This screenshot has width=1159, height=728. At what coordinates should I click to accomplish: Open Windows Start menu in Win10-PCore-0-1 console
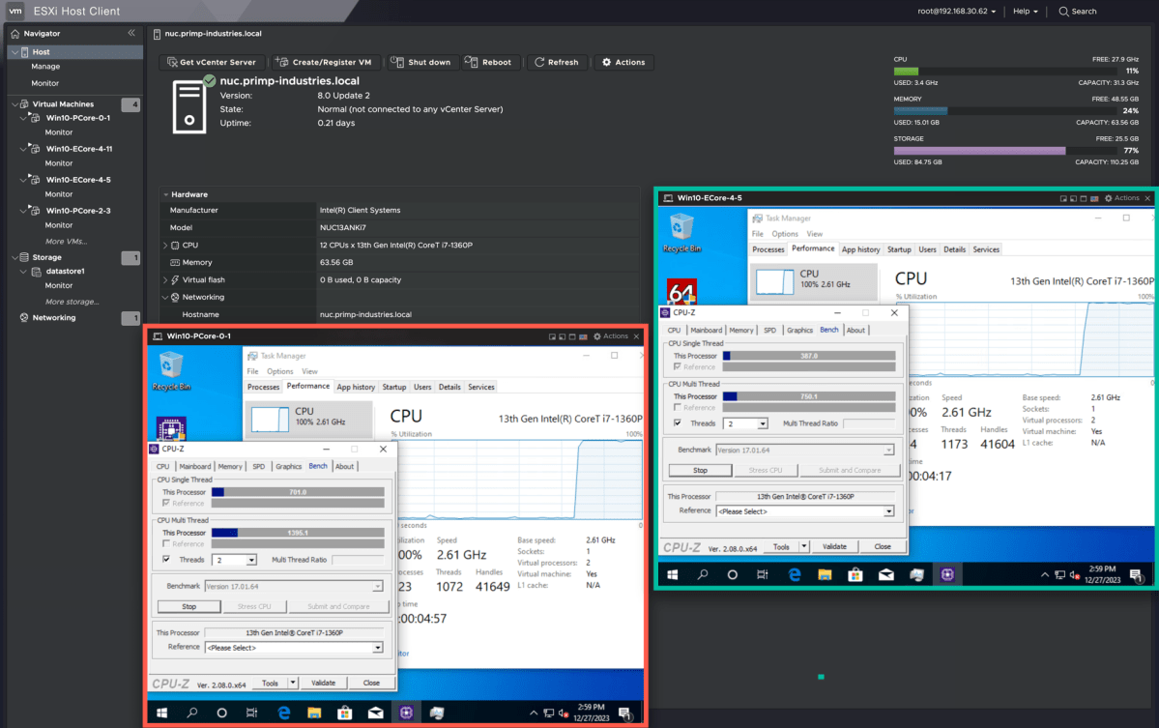coord(161,713)
